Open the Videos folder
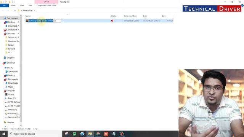Image resolution: width=244 pixels, height=137 pixels. (x=11, y=94)
